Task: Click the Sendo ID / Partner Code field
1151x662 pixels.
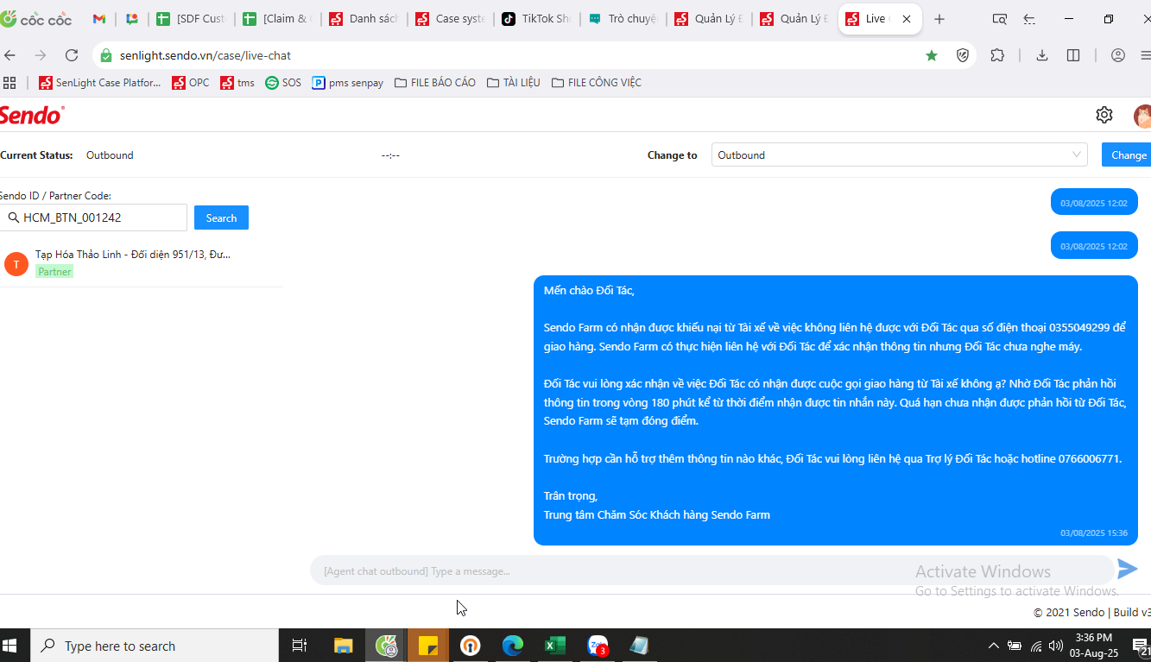Action: coord(93,218)
